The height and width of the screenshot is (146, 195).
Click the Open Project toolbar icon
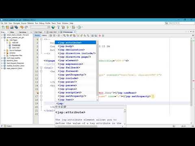[12, 27]
